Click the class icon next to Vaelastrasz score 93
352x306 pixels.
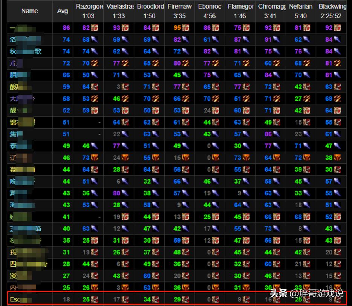tap(125, 28)
